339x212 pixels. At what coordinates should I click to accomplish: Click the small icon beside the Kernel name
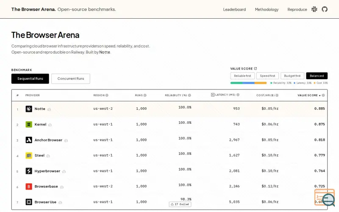pos(50,125)
